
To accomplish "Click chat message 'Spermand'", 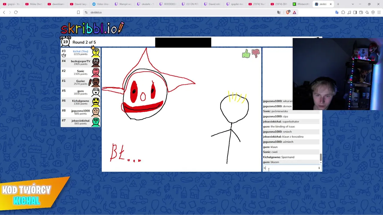I will (288, 157).
